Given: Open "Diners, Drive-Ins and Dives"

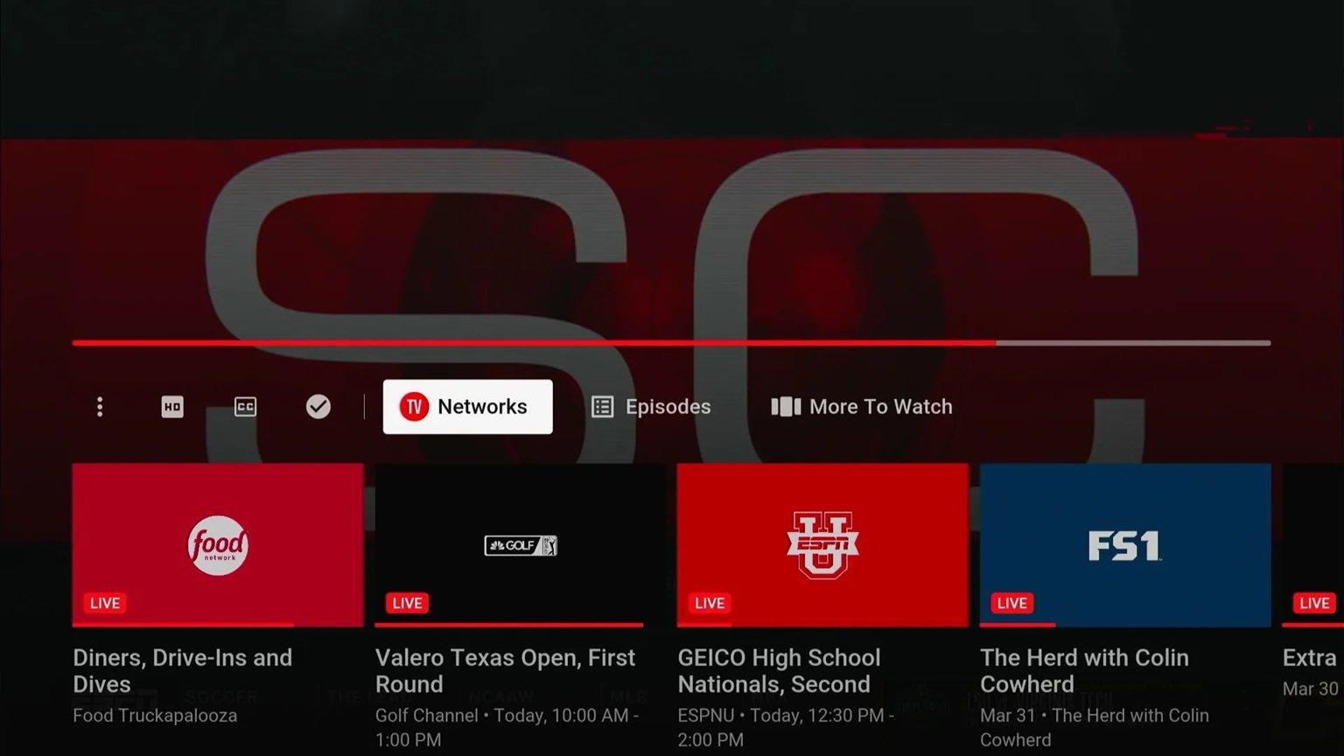Looking at the screenshot, I should 182,670.
